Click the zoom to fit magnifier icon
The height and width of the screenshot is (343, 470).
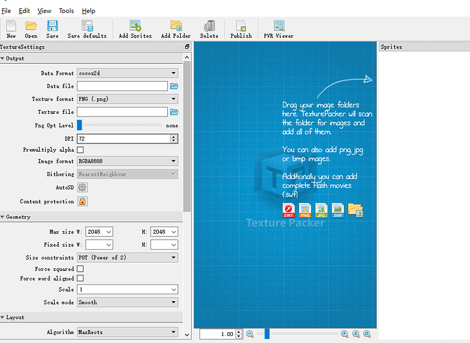pos(367,333)
